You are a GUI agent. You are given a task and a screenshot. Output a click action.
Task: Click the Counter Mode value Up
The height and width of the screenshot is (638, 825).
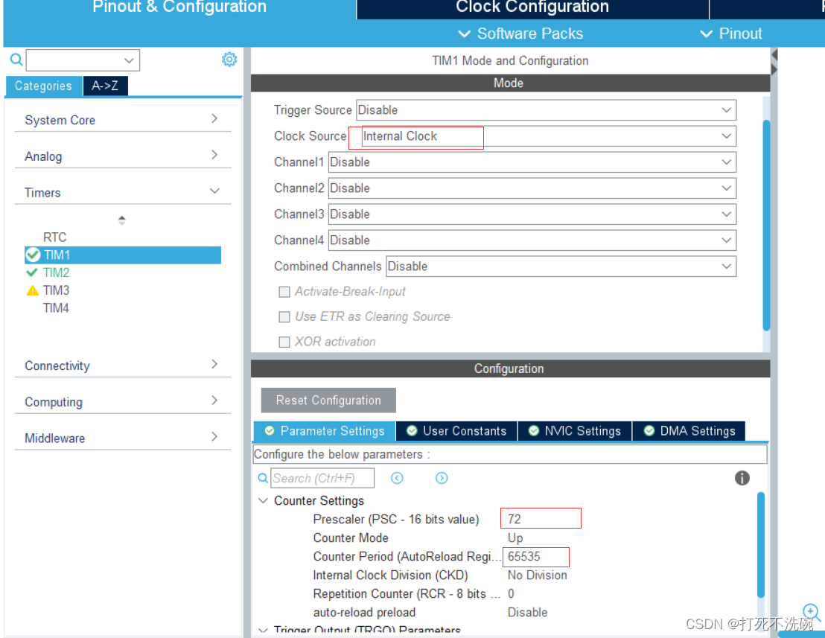pos(515,538)
